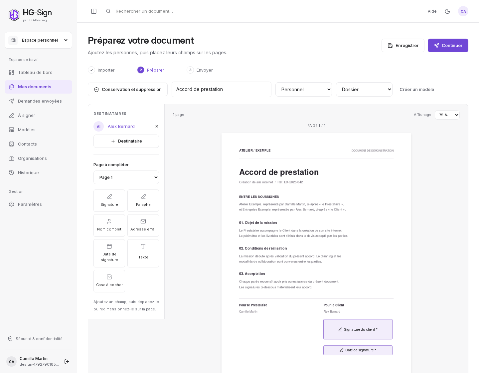This screenshot has height=373, width=479.
Task: Select the Signature du client field on page
Action: click(x=358, y=329)
